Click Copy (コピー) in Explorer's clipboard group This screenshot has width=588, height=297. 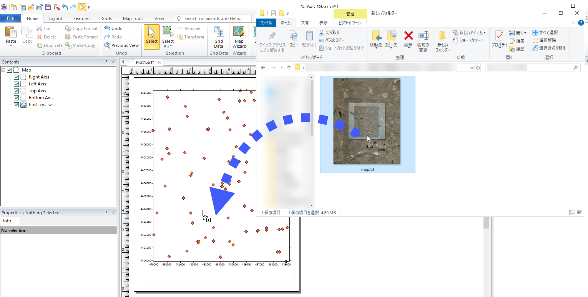coord(294,39)
